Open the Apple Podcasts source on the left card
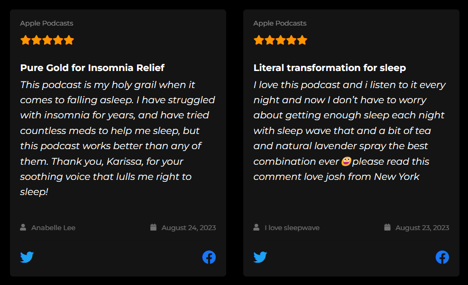The width and height of the screenshot is (468, 285). 46,23
